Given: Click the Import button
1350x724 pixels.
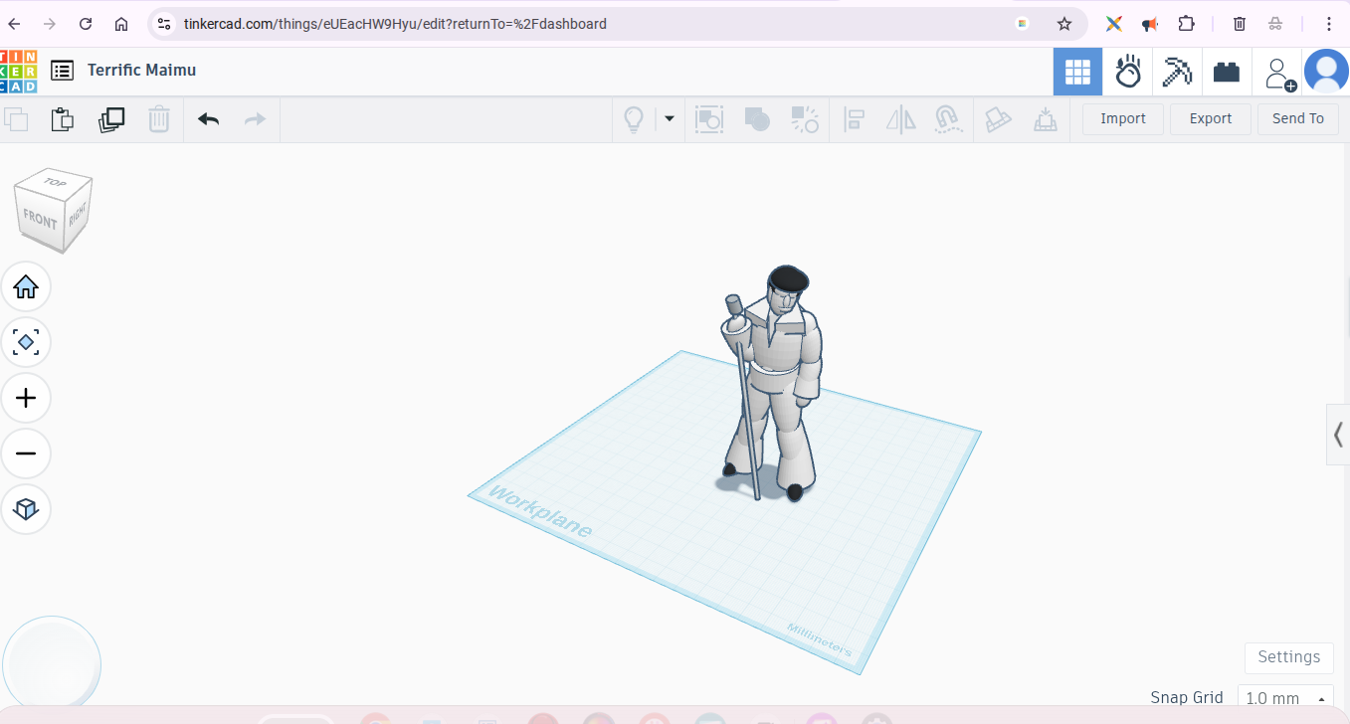Looking at the screenshot, I should pyautogui.click(x=1123, y=118).
